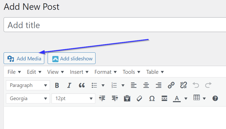The height and width of the screenshot is (129, 226).
Task: Toggle right text alignment
Action: (x=159, y=85)
